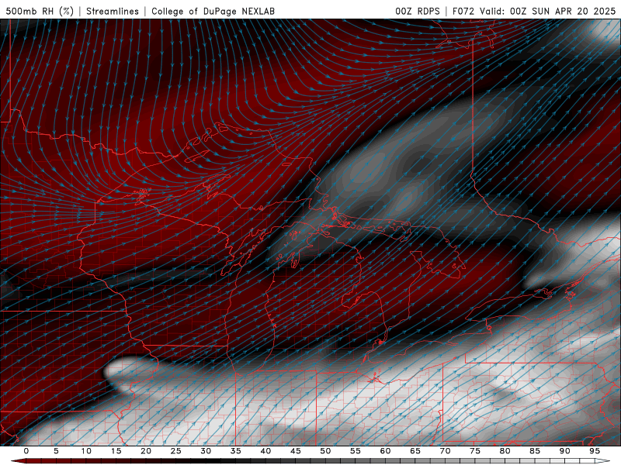Click the '90' value on color scale

pyautogui.click(x=565, y=451)
